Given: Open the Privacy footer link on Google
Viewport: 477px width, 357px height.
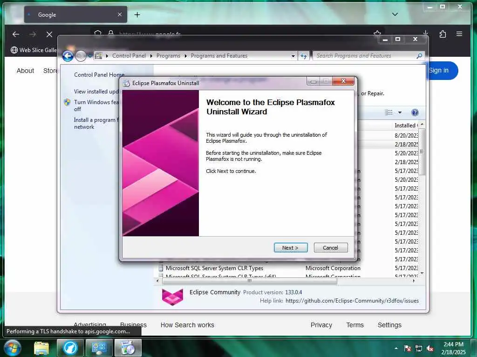Looking at the screenshot, I should tap(321, 325).
